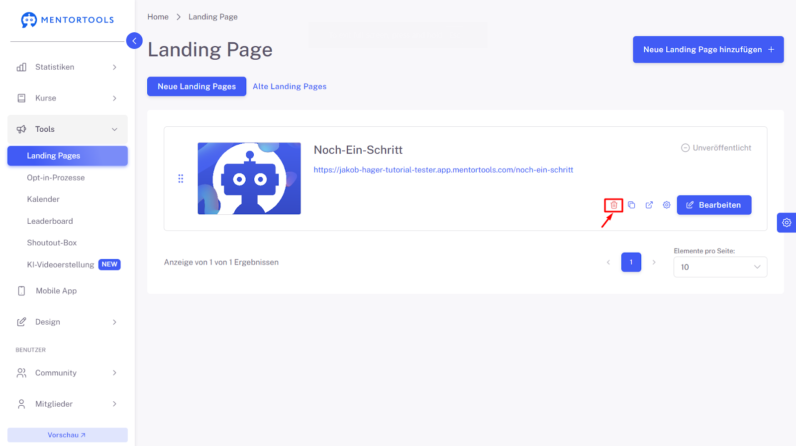This screenshot has width=796, height=446.
Task: Click the Bearbeiten button
Action: click(x=713, y=205)
